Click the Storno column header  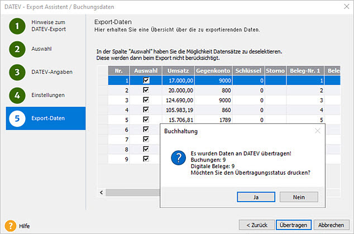click(x=275, y=71)
